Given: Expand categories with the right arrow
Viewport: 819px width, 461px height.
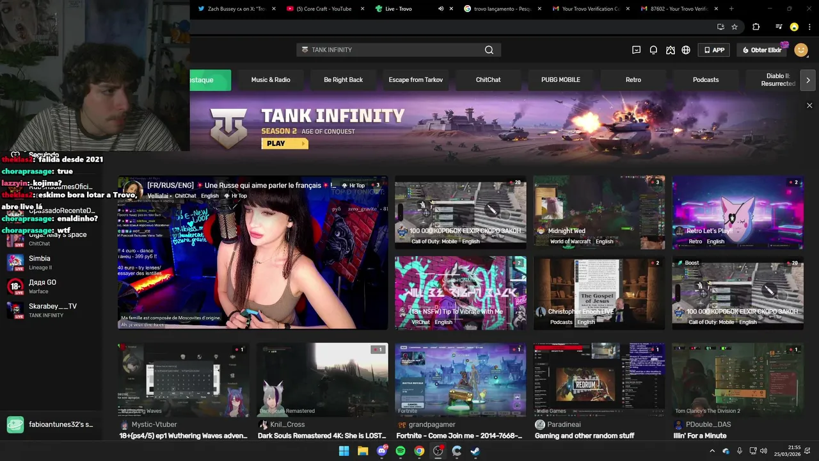Looking at the screenshot, I should click(808, 80).
